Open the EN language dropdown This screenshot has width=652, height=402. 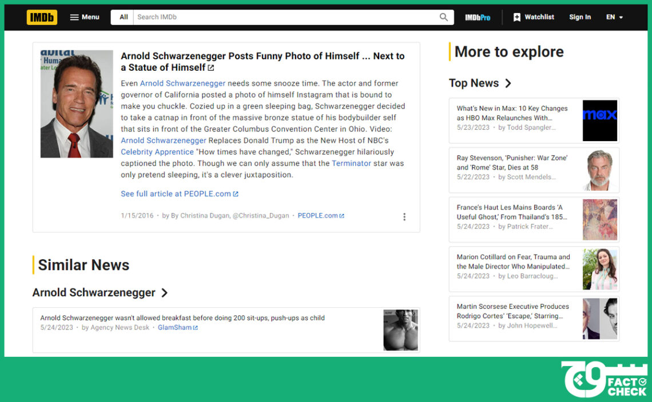pos(614,17)
